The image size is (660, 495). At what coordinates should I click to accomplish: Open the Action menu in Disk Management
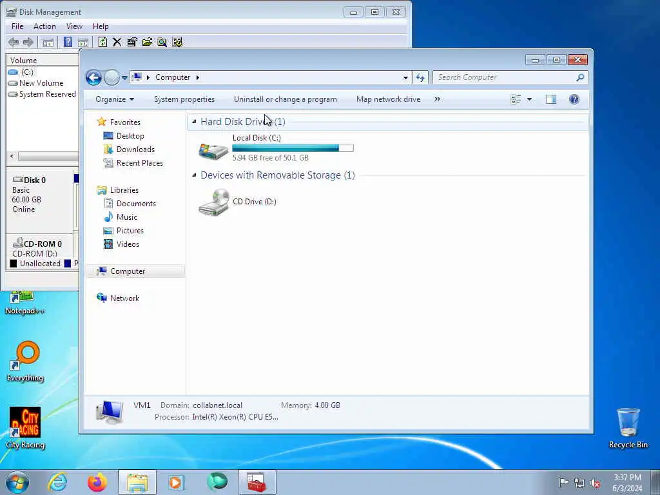(44, 26)
